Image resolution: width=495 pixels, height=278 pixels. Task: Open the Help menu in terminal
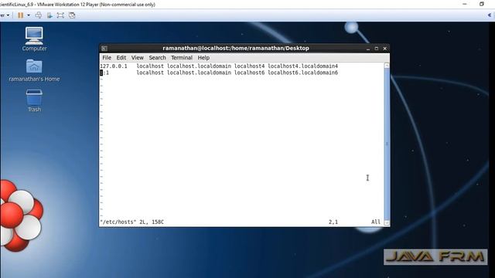pyautogui.click(x=203, y=58)
